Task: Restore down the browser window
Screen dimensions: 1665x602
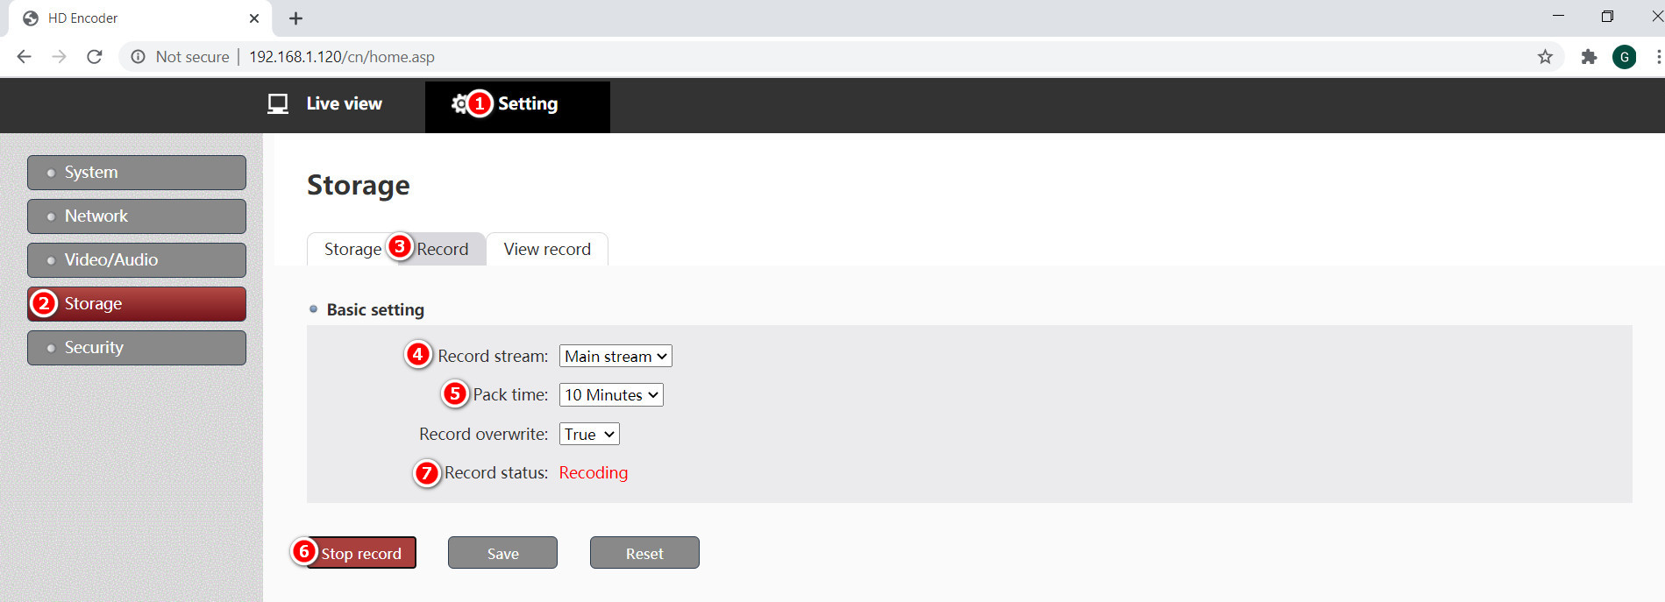Action: click(x=1607, y=17)
